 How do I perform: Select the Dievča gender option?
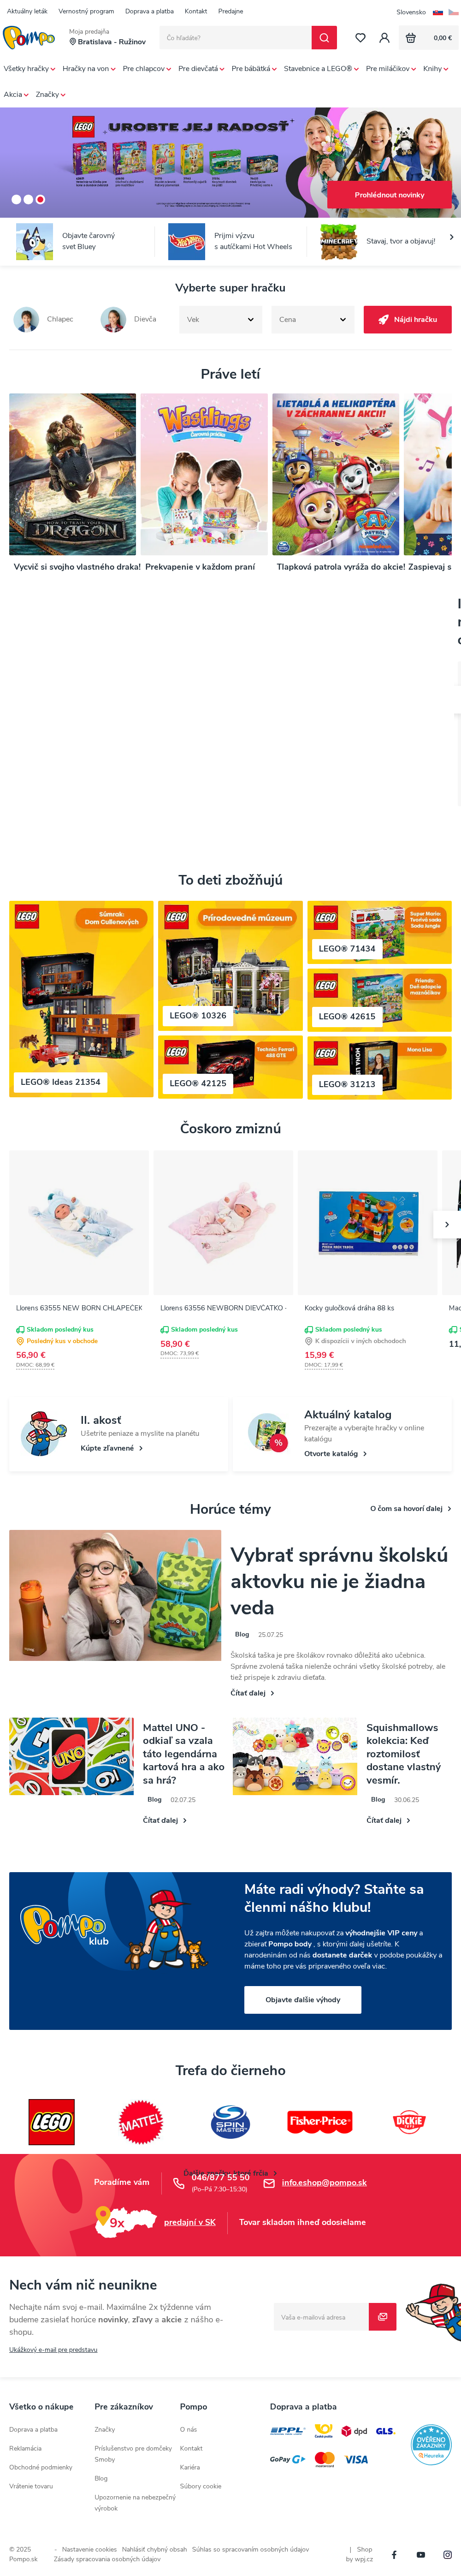(x=129, y=319)
